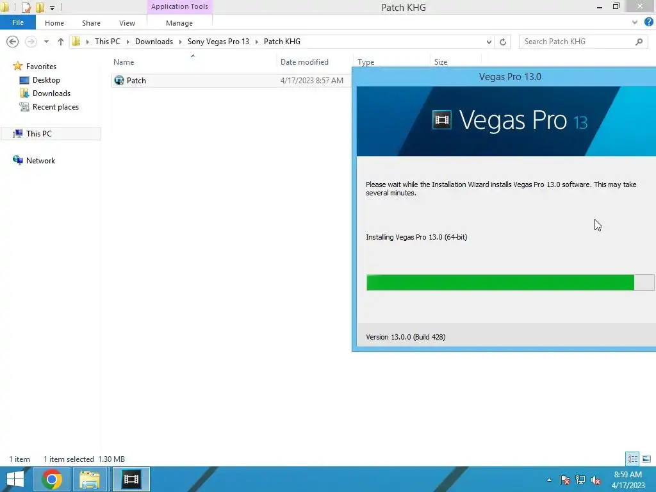The image size is (656, 492).
Task: Expand the chevron after This PC breadcrumb
Action: [127, 42]
